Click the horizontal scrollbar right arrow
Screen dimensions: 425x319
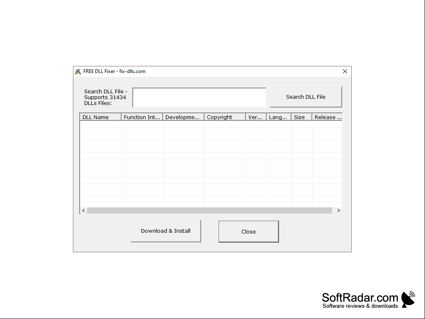(x=338, y=210)
